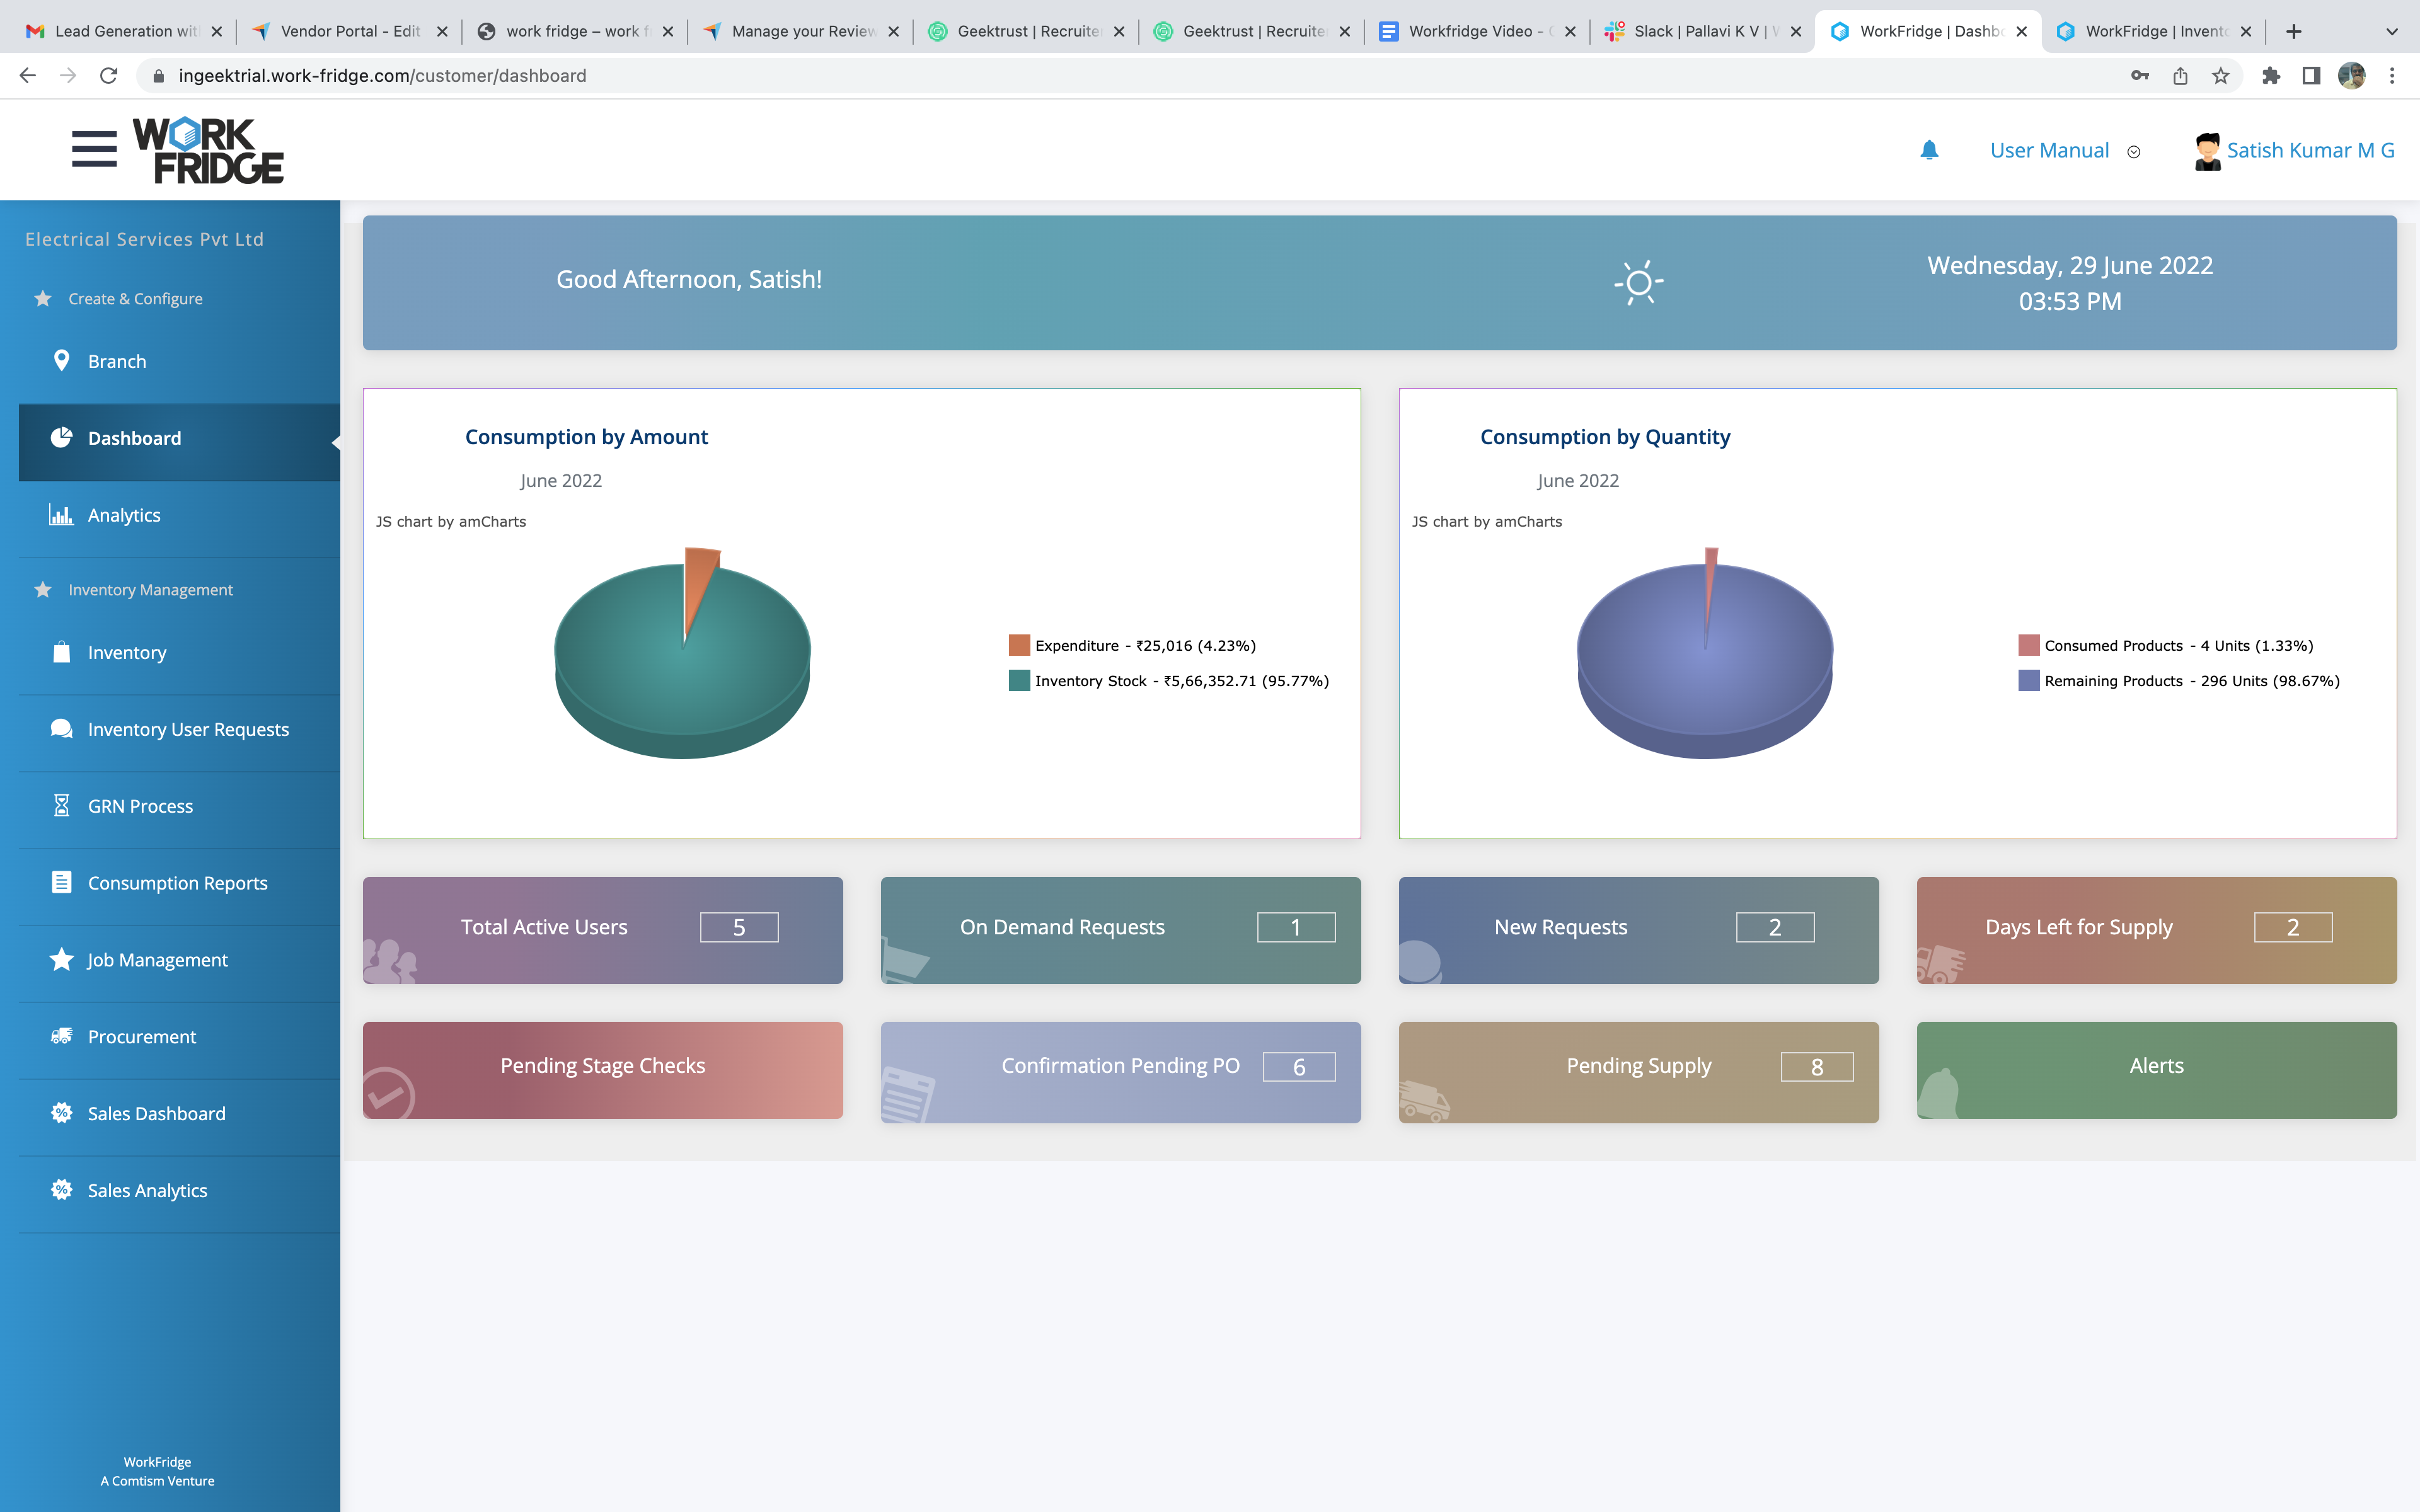
Task: Click the On Demand Requests count field
Action: [1295, 927]
